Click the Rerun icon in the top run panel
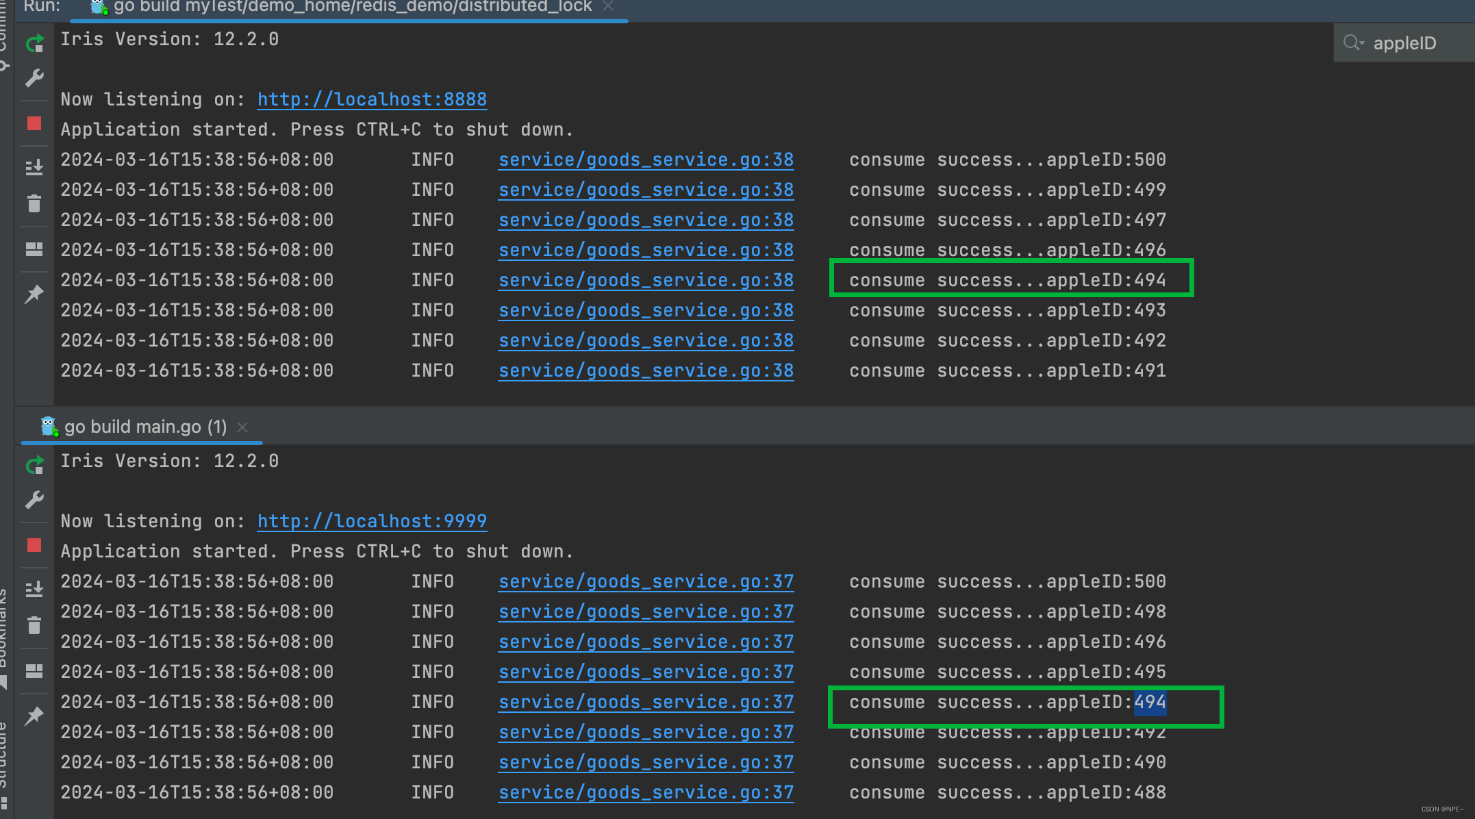This screenshot has height=819, width=1475. 34,44
